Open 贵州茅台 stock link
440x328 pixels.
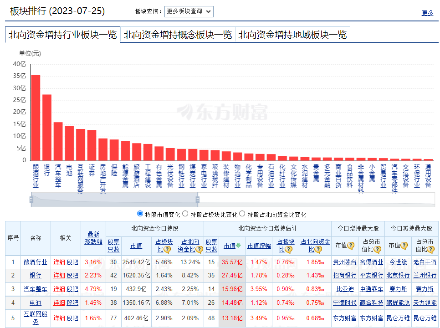345,262
